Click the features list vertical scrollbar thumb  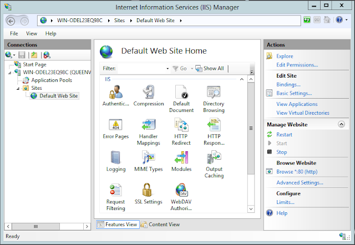point(251,128)
